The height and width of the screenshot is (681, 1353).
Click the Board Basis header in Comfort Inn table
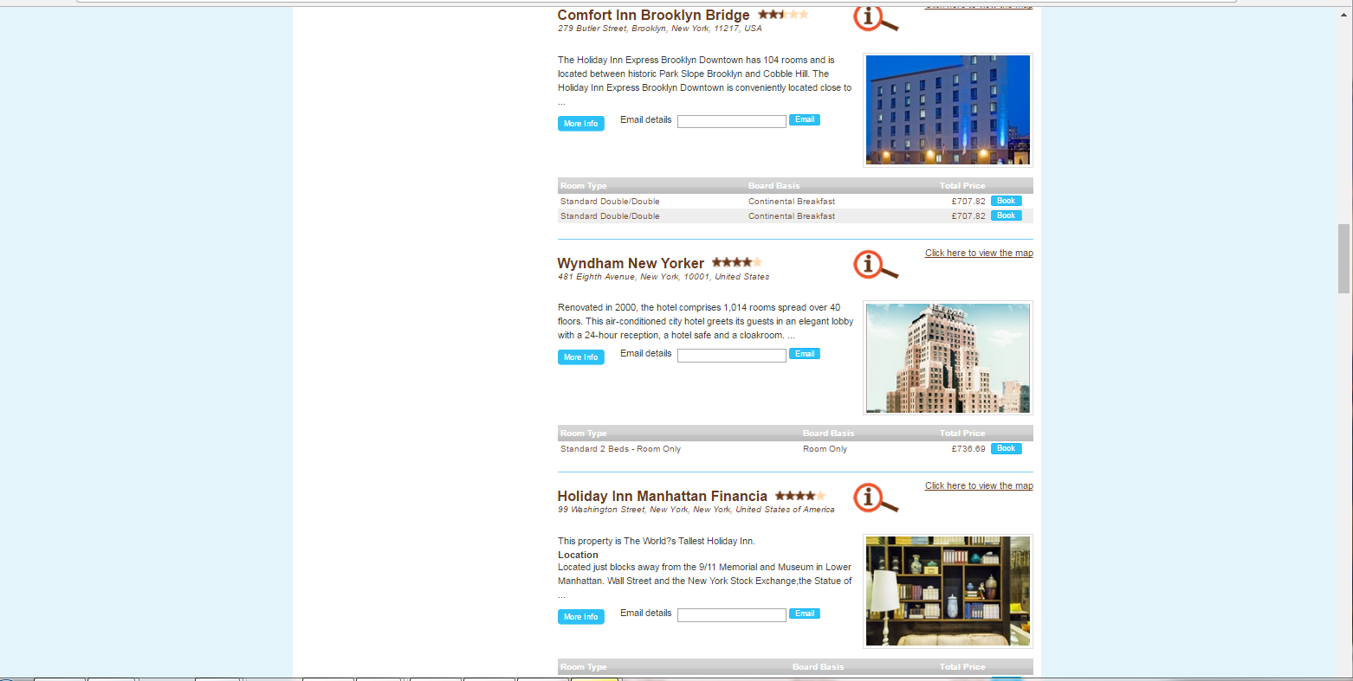pyautogui.click(x=774, y=186)
